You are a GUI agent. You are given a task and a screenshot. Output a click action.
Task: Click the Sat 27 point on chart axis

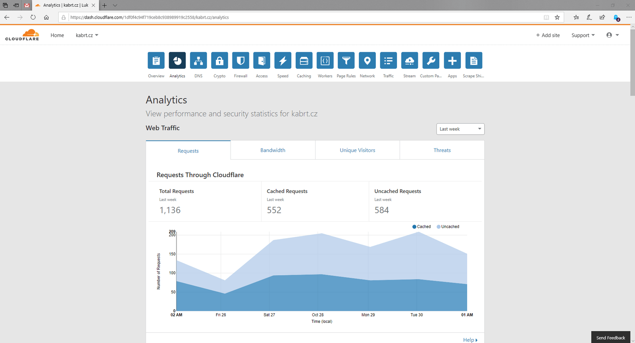point(269,315)
